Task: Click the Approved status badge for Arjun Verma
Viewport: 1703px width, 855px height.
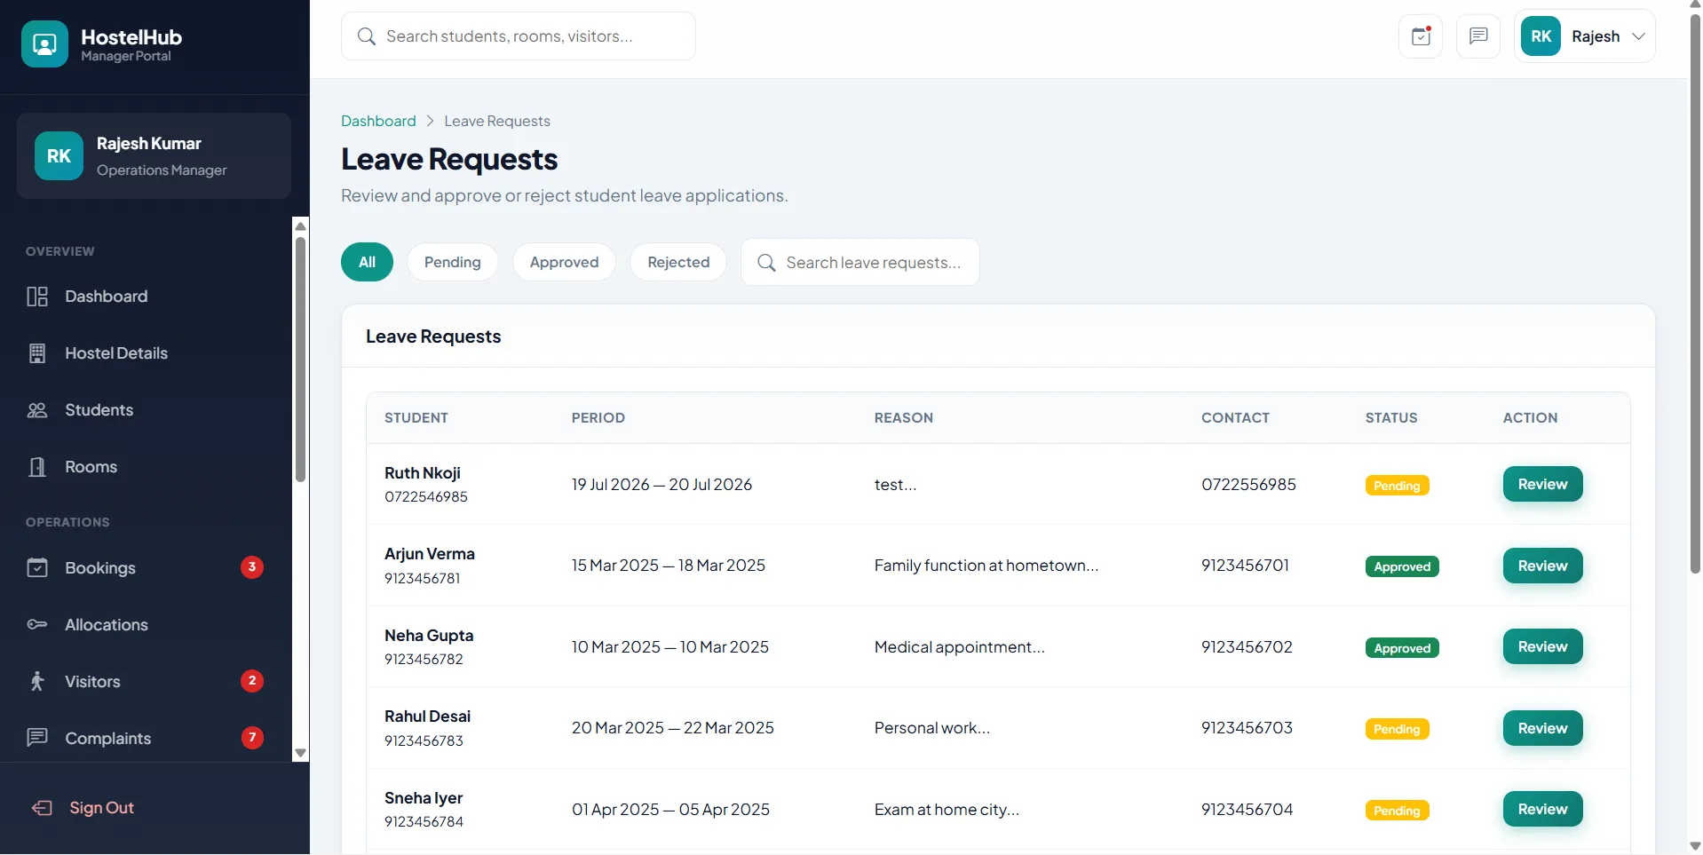Action: click(1402, 566)
